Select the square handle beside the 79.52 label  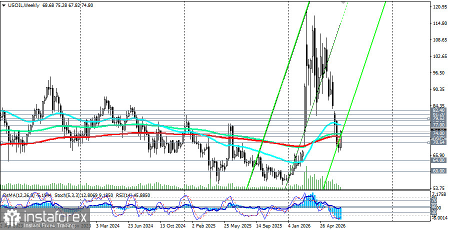click(429, 118)
